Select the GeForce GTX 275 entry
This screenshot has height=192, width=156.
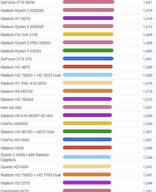[x=16, y=59]
